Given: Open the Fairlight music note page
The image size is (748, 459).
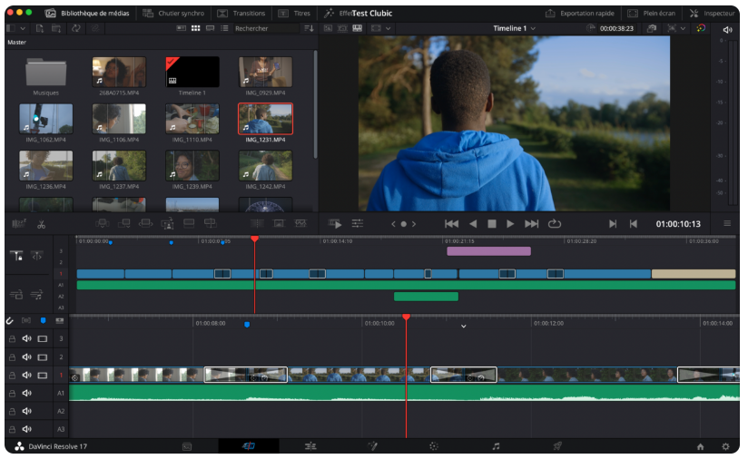Looking at the screenshot, I should click(496, 446).
